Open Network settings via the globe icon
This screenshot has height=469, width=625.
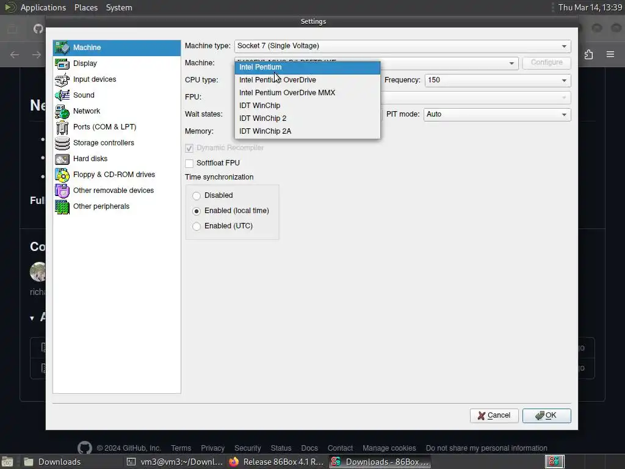tap(62, 111)
